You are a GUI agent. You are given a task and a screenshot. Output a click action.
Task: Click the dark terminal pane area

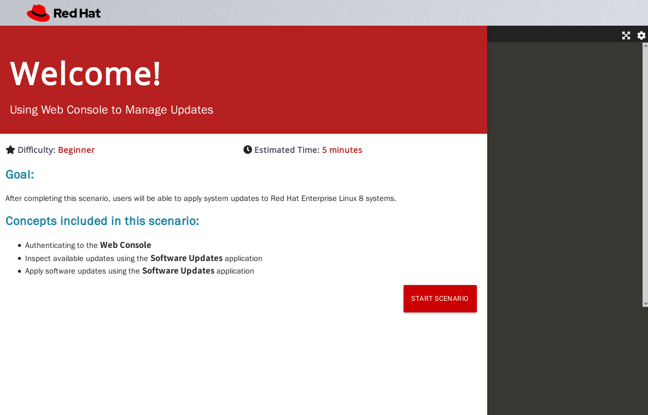tap(564, 228)
